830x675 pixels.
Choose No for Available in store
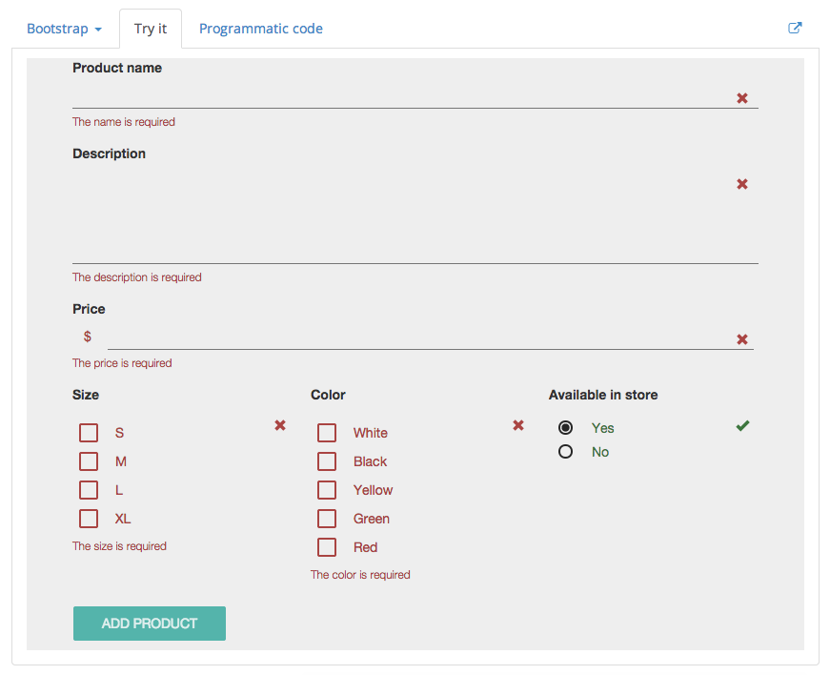(x=566, y=452)
